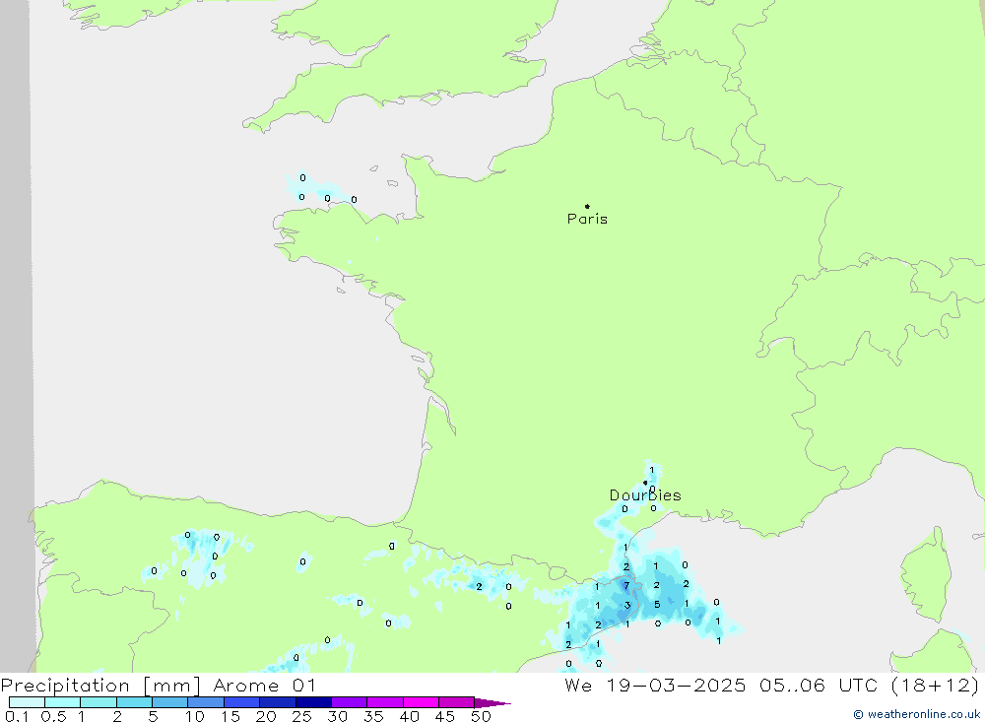Click the map precipitation value '3'
985x722 pixels.
point(626,605)
